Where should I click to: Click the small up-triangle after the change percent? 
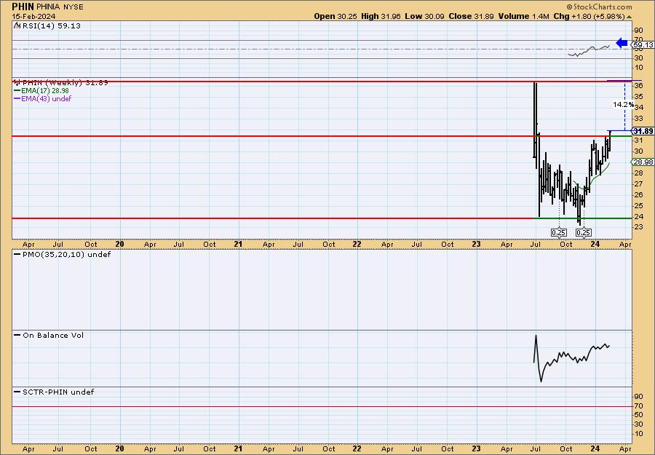[x=629, y=17]
